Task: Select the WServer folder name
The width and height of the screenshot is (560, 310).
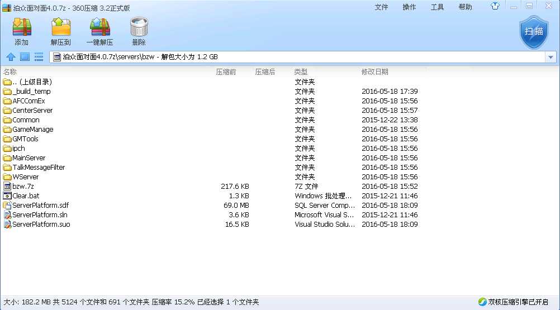Action: [25, 177]
